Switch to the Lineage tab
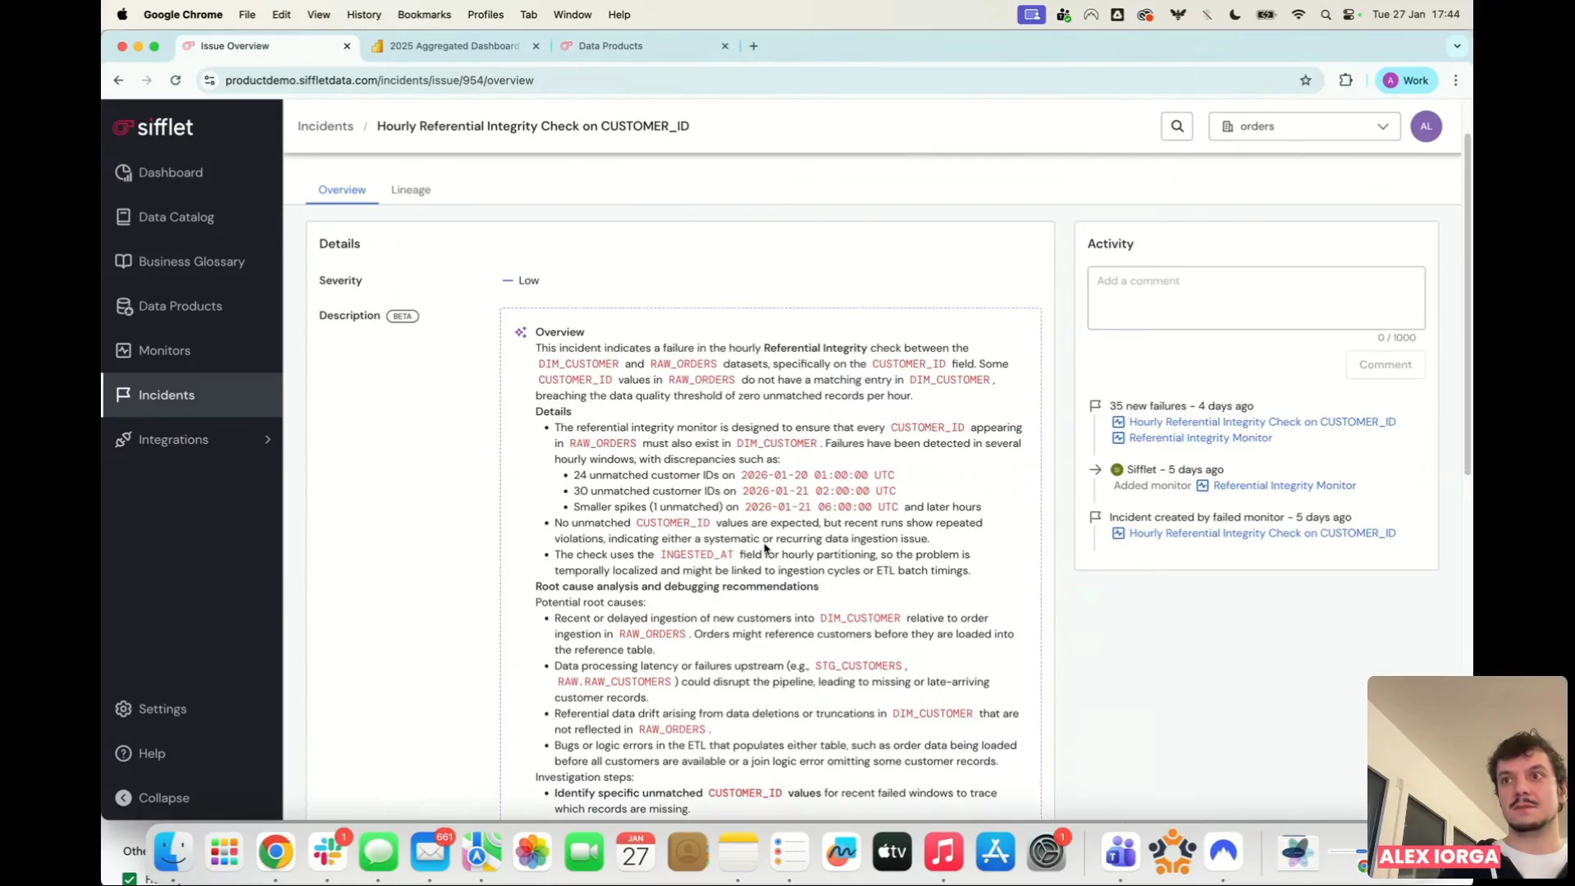 point(410,190)
